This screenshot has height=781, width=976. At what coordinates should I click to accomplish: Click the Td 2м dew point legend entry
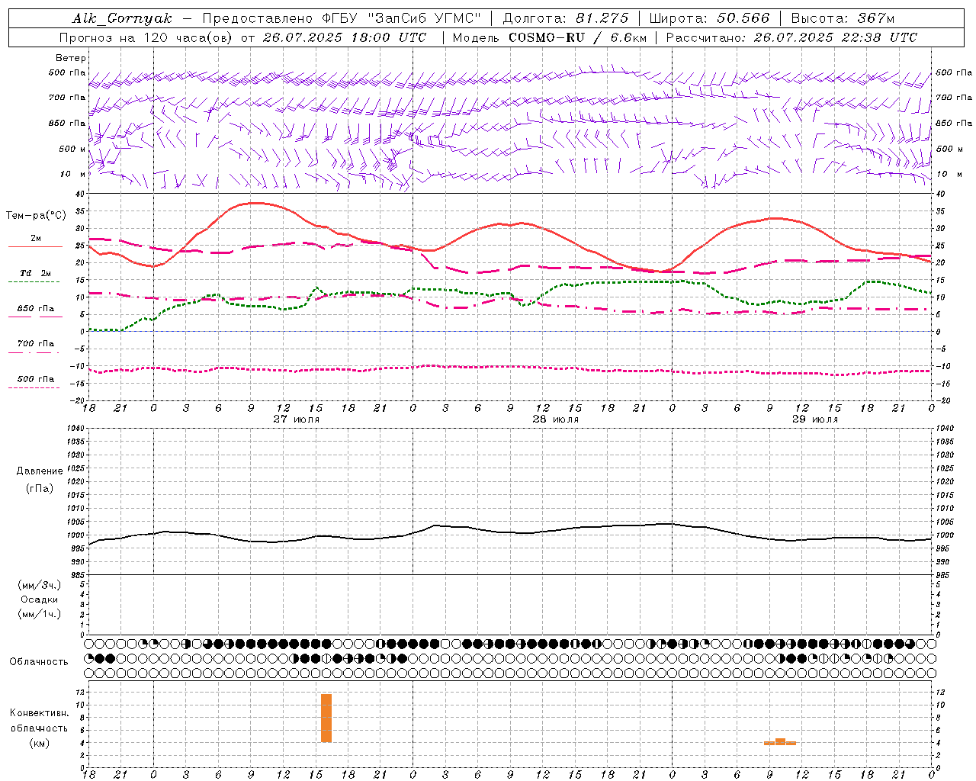(x=36, y=273)
